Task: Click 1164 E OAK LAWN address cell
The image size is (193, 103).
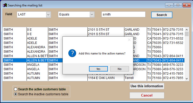Action: tap(101, 78)
